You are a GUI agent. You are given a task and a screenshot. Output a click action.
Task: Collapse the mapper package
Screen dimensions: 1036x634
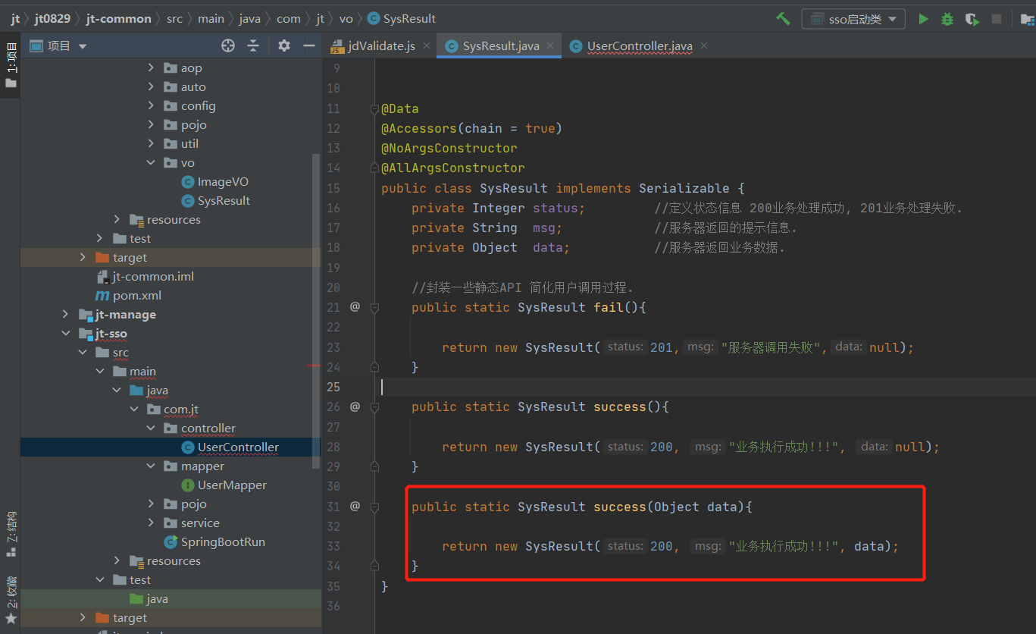(152, 466)
